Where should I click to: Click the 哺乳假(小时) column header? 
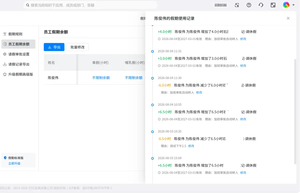click(135, 63)
